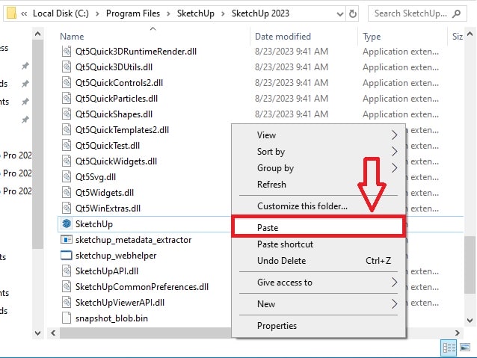477x358 pixels.
Task: Click file list scroll up arrow
Action: [470, 34]
